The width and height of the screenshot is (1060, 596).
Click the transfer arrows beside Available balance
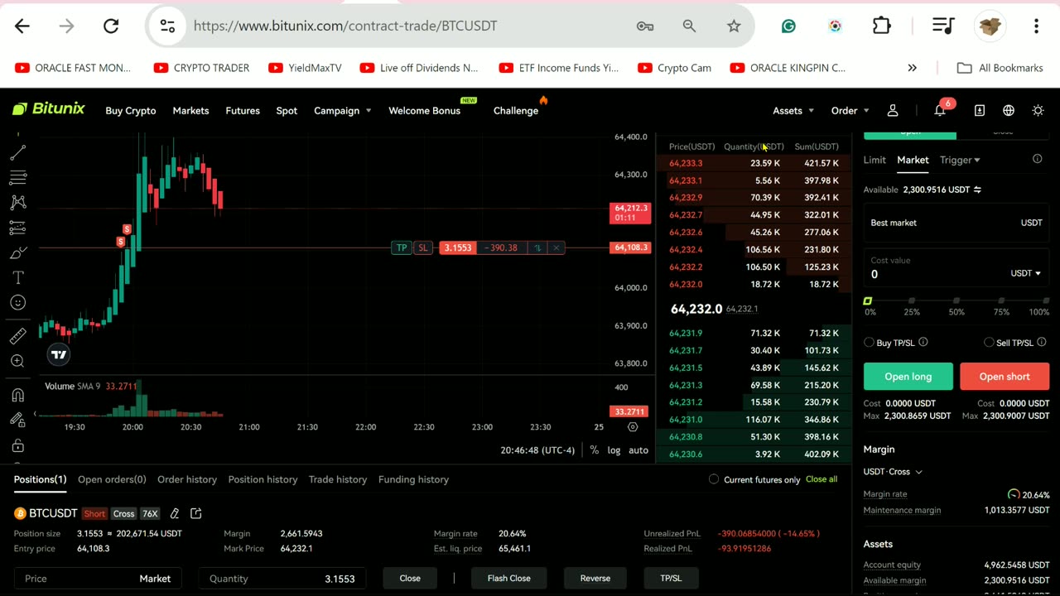[977, 190]
